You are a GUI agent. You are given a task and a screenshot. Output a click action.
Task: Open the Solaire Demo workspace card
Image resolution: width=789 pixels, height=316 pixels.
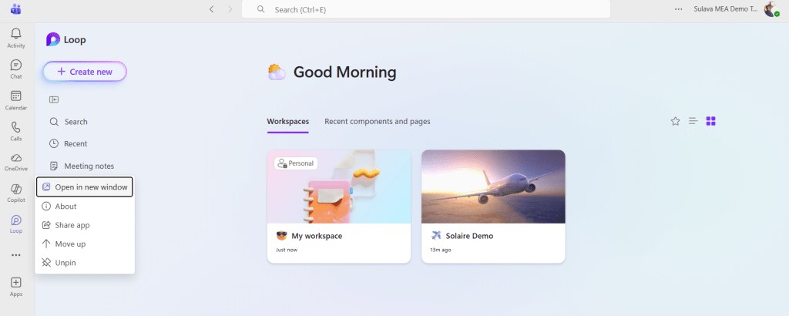(x=493, y=206)
